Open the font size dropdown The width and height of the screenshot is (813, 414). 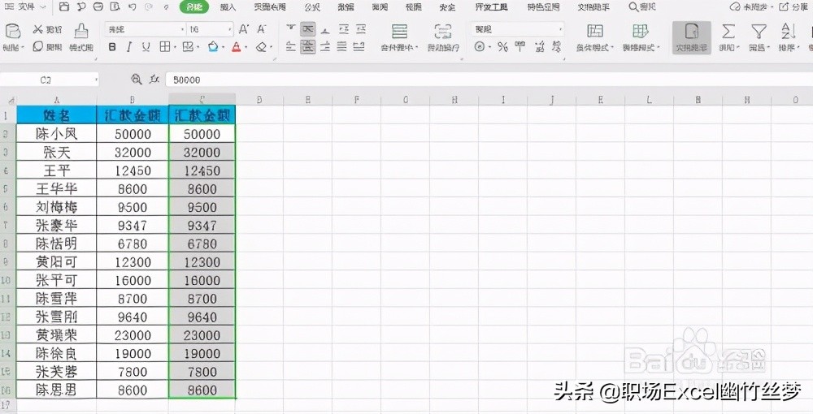coord(230,29)
